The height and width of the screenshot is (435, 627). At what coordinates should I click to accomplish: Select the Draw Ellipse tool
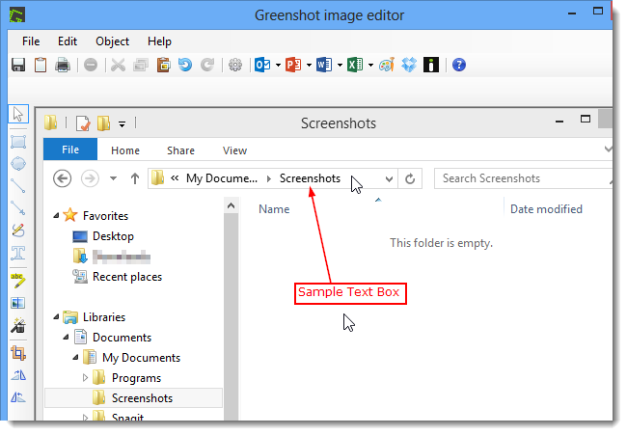tap(18, 164)
